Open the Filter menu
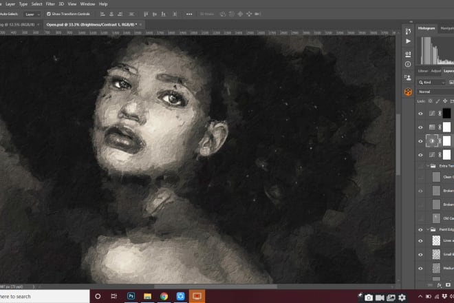This screenshot has height=303, width=454. (50, 4)
